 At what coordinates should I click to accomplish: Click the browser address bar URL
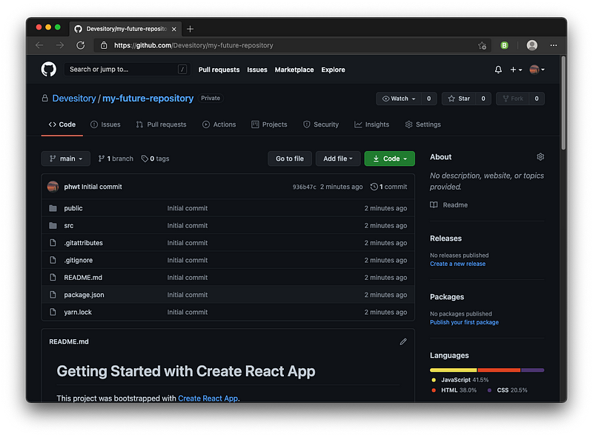point(193,45)
